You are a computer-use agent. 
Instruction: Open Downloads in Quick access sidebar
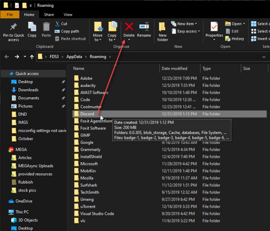tap(28, 90)
